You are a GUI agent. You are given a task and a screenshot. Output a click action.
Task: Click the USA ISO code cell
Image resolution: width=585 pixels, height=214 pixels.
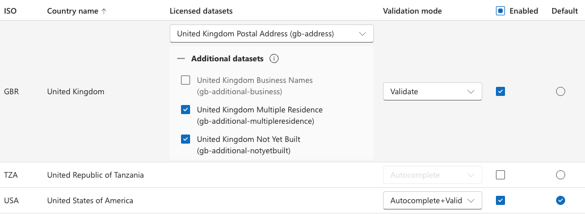tap(11, 200)
